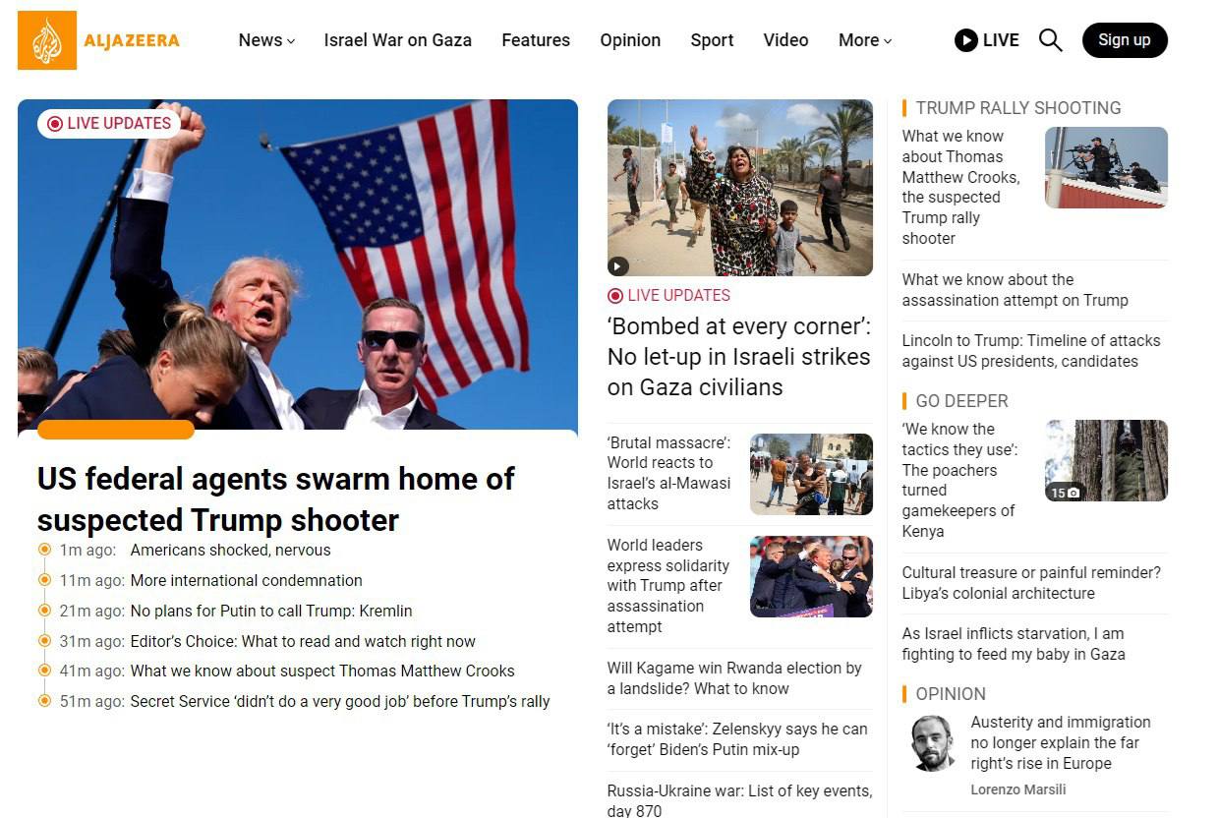Open 'No plans for Putin to call Trump' update
Screen dimensions: 1218x818
pyautogui.click(x=271, y=612)
